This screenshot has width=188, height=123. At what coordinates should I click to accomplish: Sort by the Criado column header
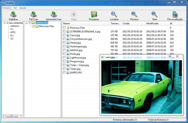coord(133,23)
